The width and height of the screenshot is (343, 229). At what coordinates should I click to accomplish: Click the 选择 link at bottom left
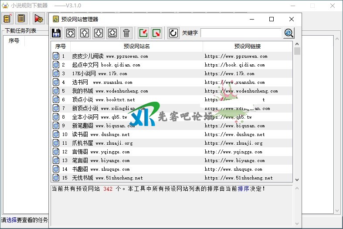pos(11,220)
